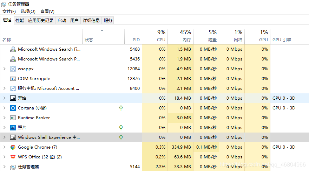Click the 任务管理器 process row icon
This screenshot has height=171, width=309.
point(13,167)
